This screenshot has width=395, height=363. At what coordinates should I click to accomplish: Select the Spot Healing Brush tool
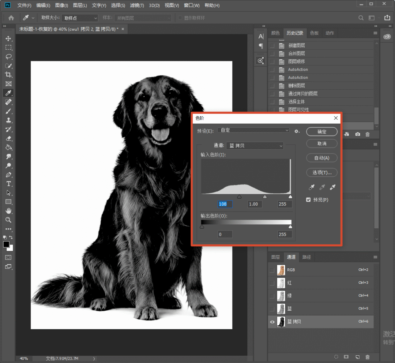8,102
